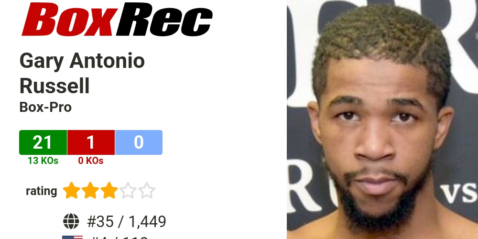478x239 pixels.
Task: Click the 13 KOs green label
Action: [43, 161]
